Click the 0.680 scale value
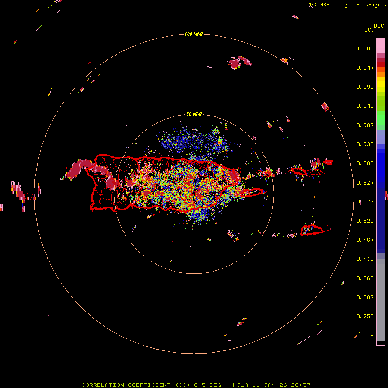The width and height of the screenshot is (388, 388). (x=365, y=163)
